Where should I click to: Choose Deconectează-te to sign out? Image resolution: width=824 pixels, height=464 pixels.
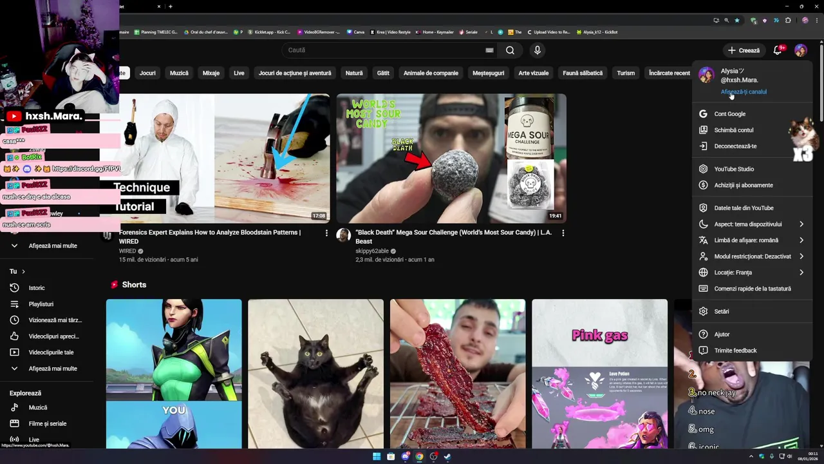pyautogui.click(x=752, y=146)
